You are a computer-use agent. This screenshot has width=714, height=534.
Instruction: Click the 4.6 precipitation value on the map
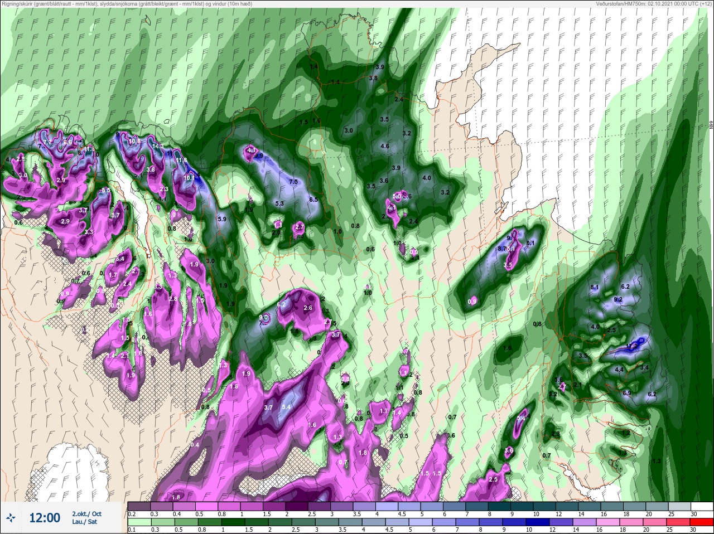point(384,147)
